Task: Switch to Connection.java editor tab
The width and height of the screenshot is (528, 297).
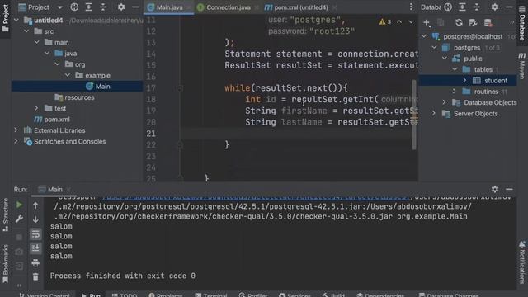Action: pos(228,7)
